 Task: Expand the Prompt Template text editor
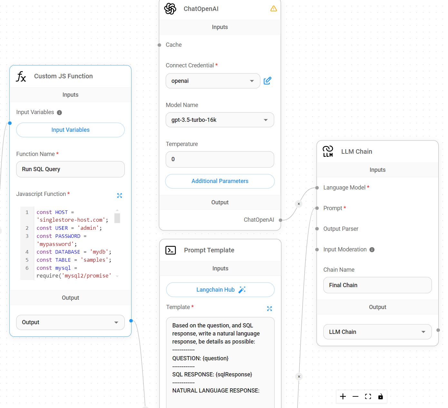click(x=269, y=309)
